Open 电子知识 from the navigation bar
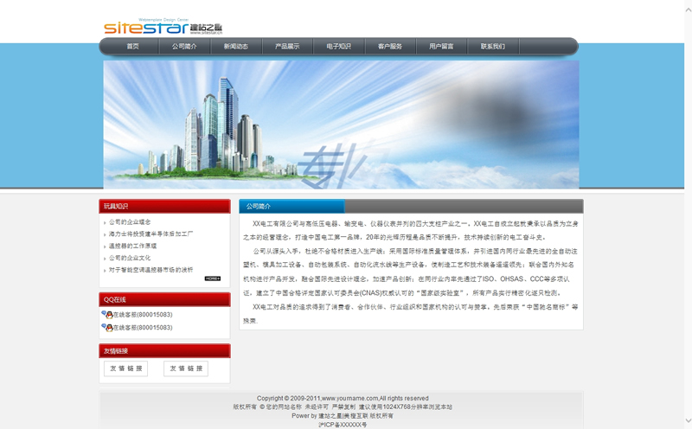Image resolution: width=692 pixels, height=429 pixels. [338, 47]
